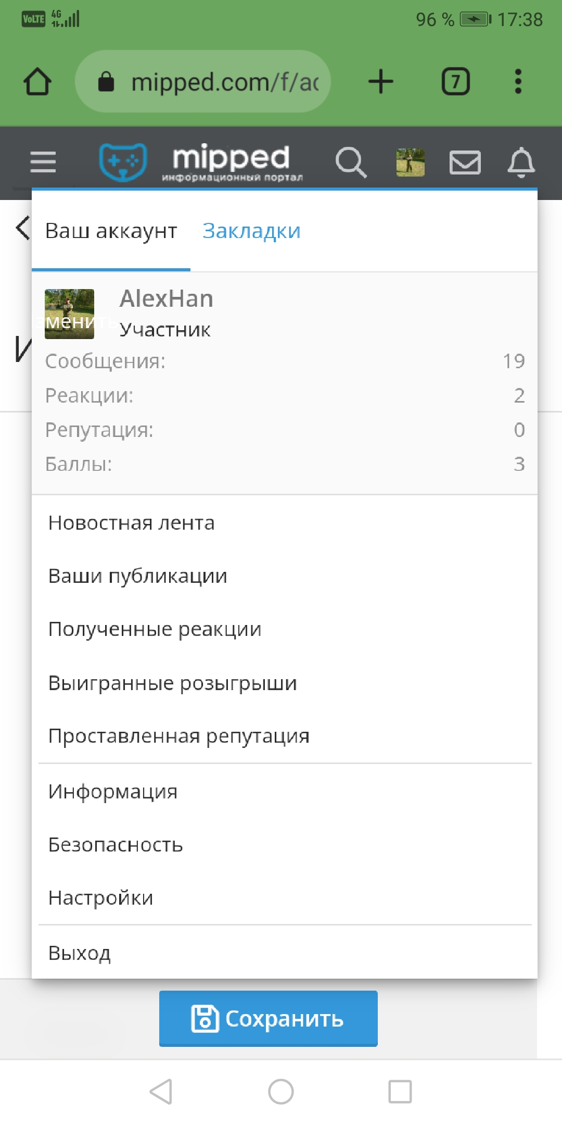Viewport: 562px width, 1125px height.
Task: Open browser three-dot options menu
Action: point(518,82)
